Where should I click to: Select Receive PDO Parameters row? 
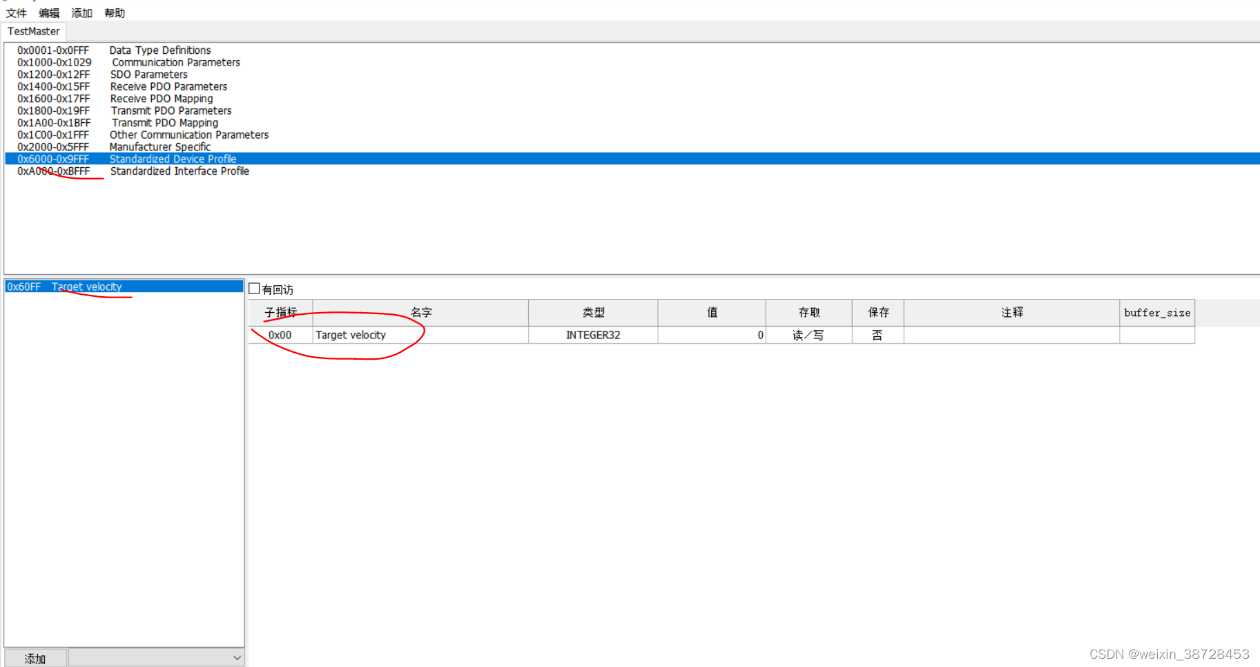tap(632, 86)
